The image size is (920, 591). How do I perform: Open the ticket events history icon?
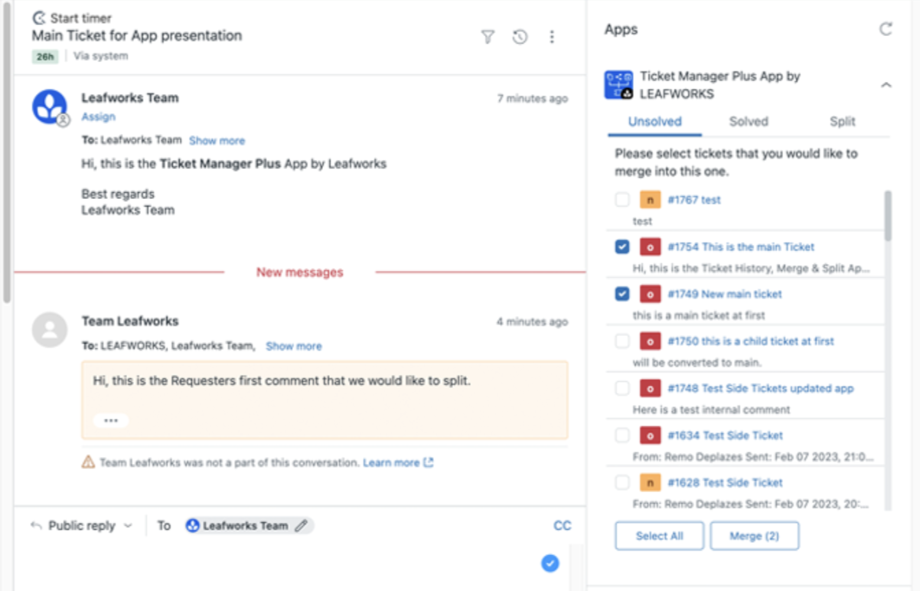click(520, 37)
